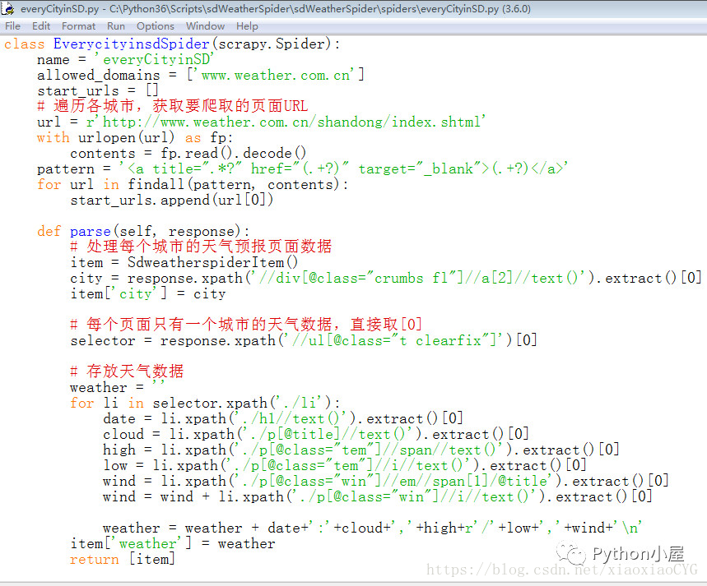Screen dimensions: 707x586
Task: Click the comment 存放天气数据
Action: click(x=127, y=371)
